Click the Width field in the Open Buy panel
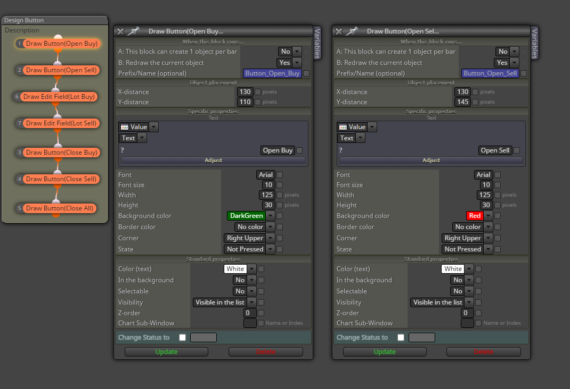The image size is (570, 389). (267, 195)
